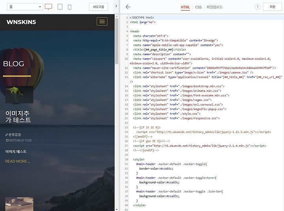This screenshot has width=284, height=211.
Task: Click the 이미지 테스트 post excerpt text
Action: 16,151
